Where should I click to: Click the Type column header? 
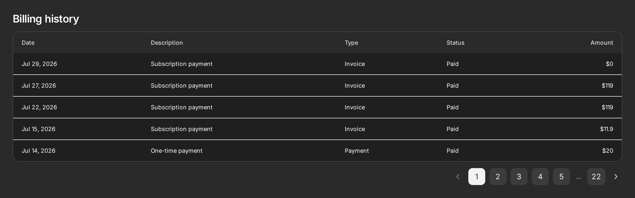(351, 43)
